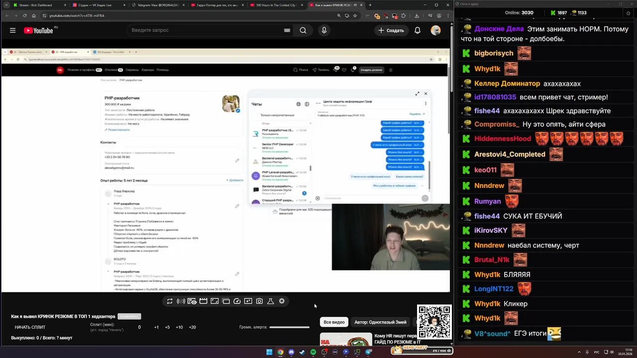The width and height of the screenshot is (637, 358).
Task: Open Telegram from the taskbar
Action: [x=368, y=352]
